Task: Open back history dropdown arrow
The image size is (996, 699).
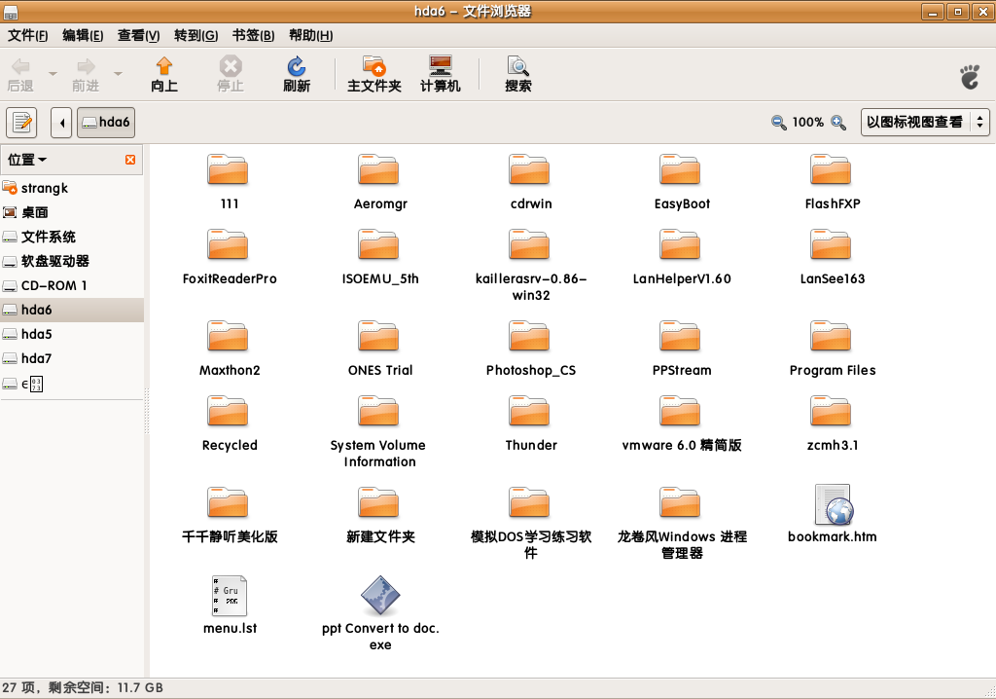Action: click(53, 74)
